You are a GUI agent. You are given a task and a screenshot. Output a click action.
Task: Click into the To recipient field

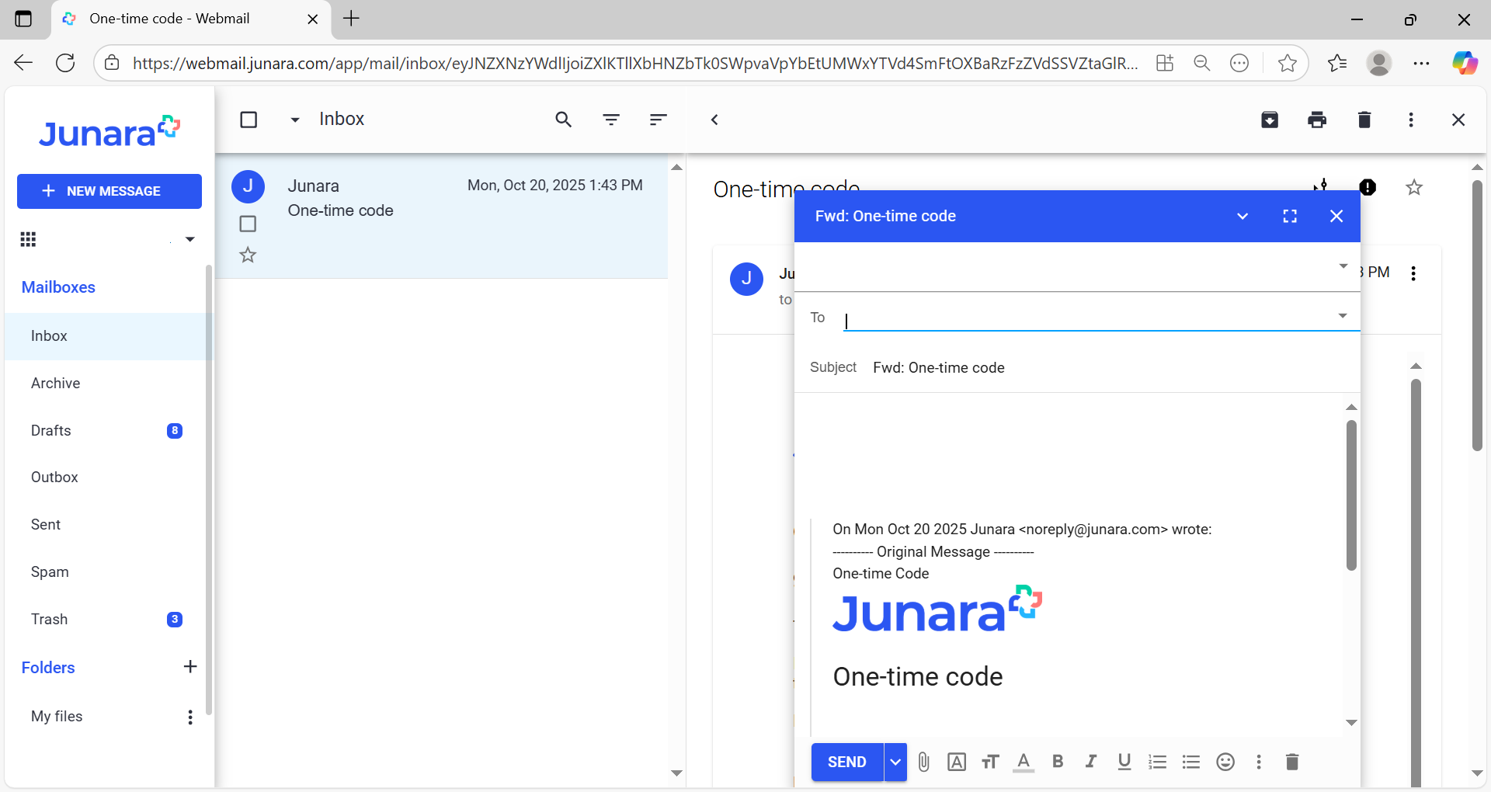tap(1087, 318)
